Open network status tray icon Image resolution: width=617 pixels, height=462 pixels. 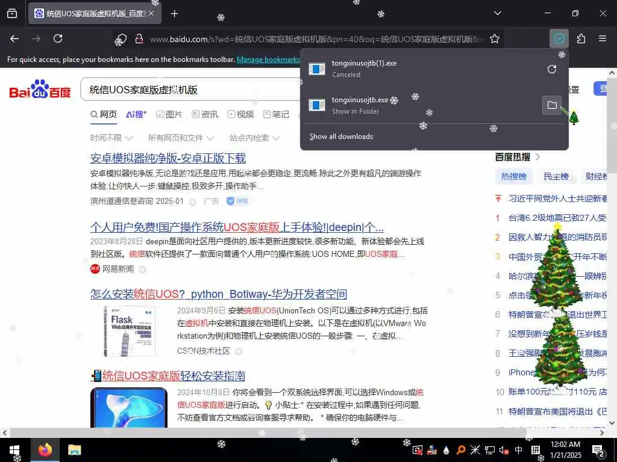[x=489, y=450]
